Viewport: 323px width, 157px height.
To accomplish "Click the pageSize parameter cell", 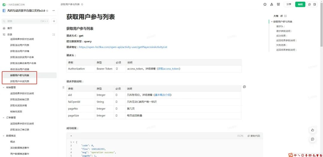I will point(81,116).
